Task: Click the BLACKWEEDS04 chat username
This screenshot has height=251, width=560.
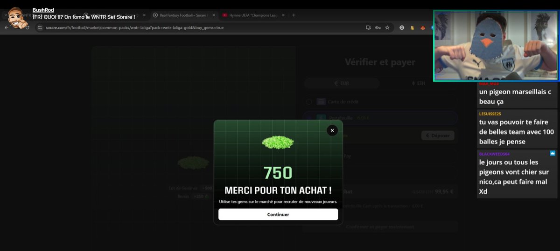Action: pyautogui.click(x=494, y=154)
